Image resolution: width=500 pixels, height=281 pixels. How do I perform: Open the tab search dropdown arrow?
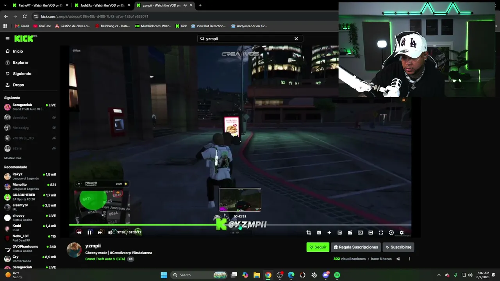pos(5,5)
